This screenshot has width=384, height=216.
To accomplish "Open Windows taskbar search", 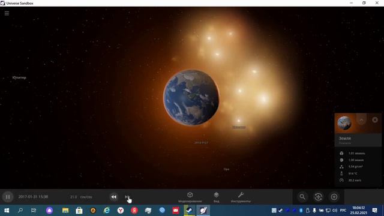I will click(20, 211).
